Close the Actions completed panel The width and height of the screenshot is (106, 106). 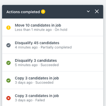tap(97, 11)
